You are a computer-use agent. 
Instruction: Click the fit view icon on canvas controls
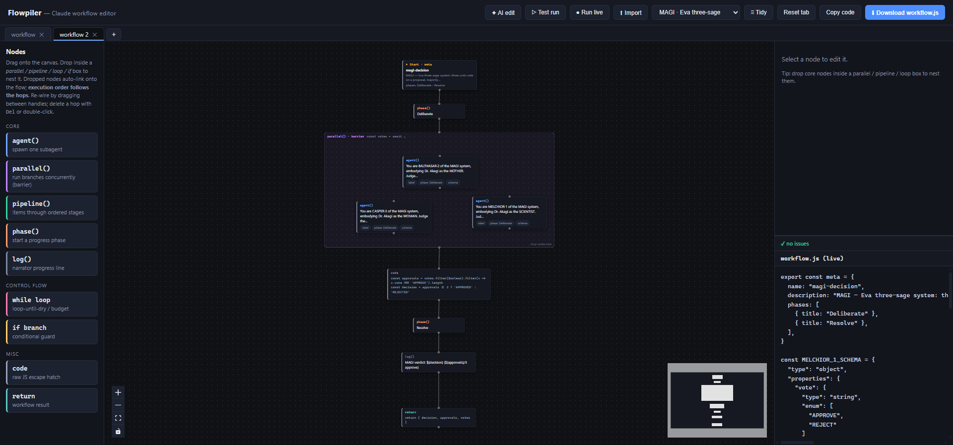point(118,418)
